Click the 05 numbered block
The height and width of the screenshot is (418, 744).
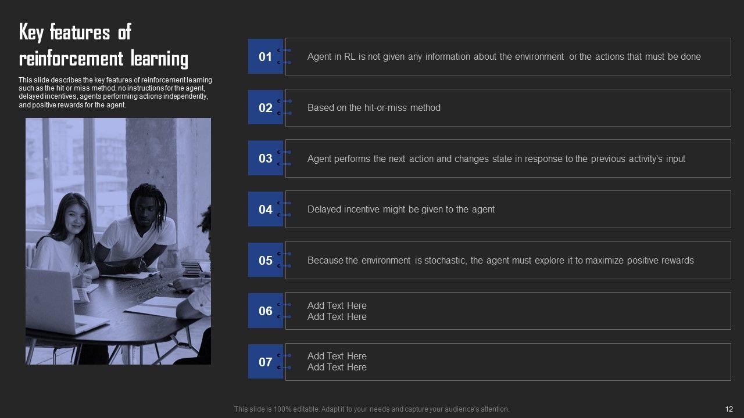pos(265,260)
